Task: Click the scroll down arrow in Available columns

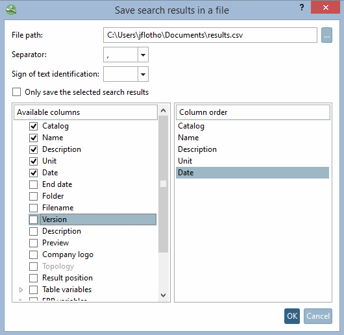Action: [163, 295]
